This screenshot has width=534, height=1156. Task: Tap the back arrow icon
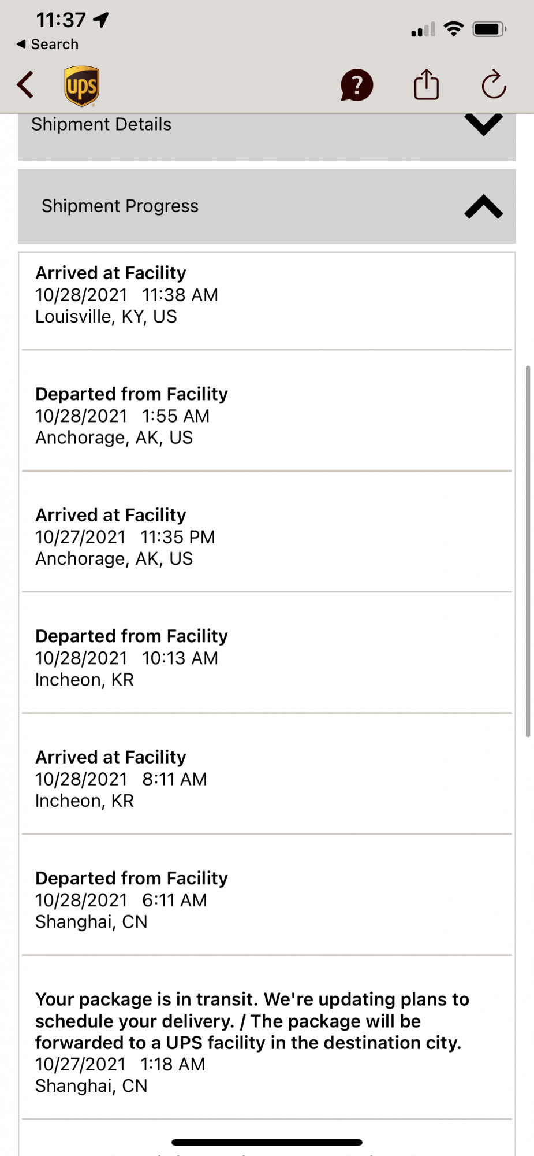(26, 86)
